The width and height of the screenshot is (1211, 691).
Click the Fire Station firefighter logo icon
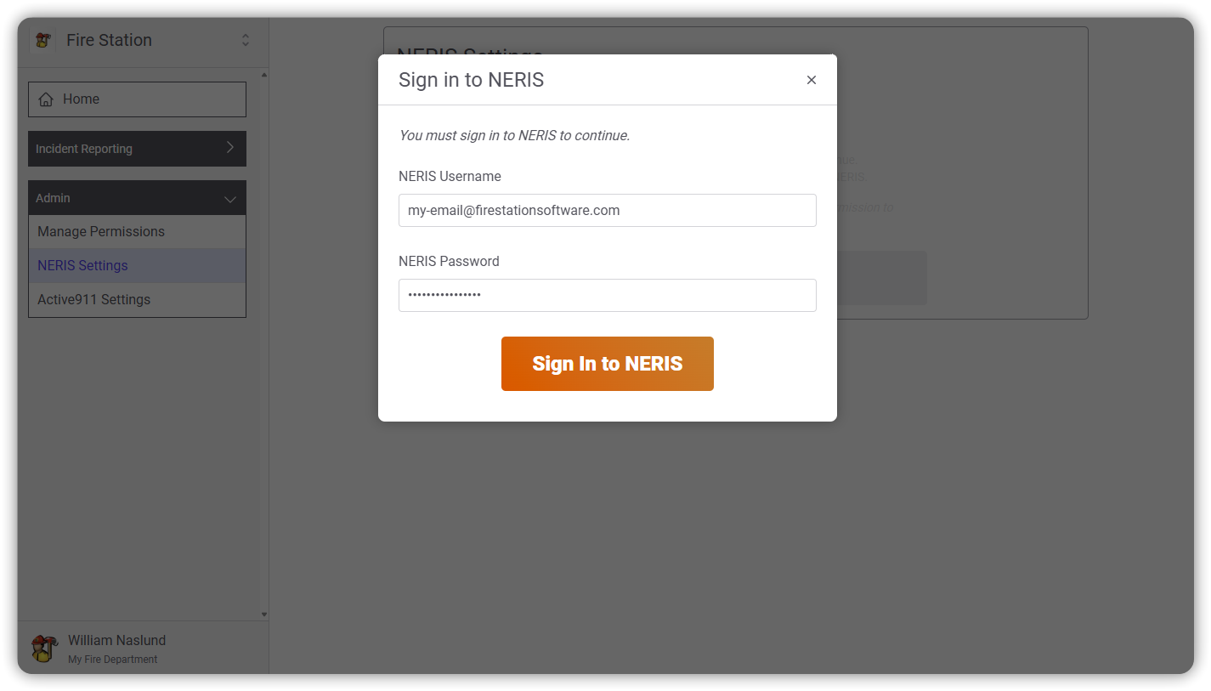coord(42,40)
